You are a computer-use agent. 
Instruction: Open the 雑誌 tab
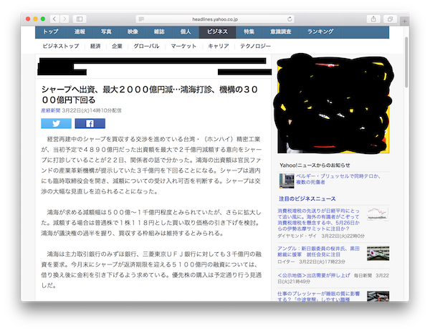[x=159, y=32]
